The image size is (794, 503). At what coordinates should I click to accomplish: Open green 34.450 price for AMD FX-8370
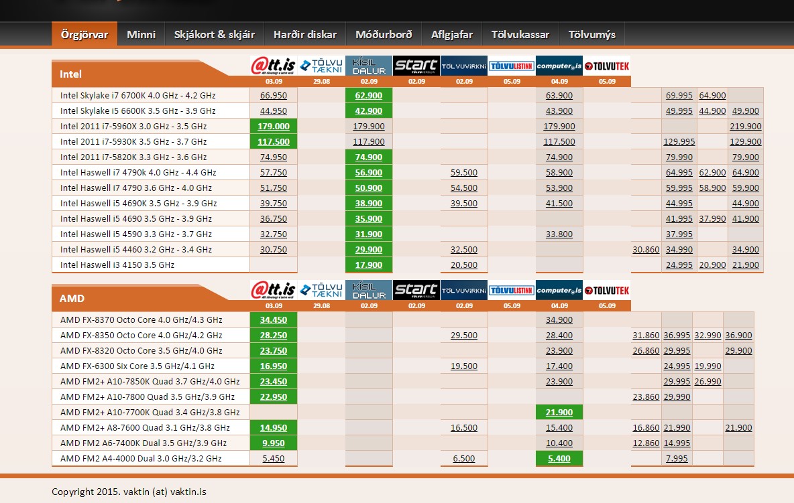coord(274,320)
